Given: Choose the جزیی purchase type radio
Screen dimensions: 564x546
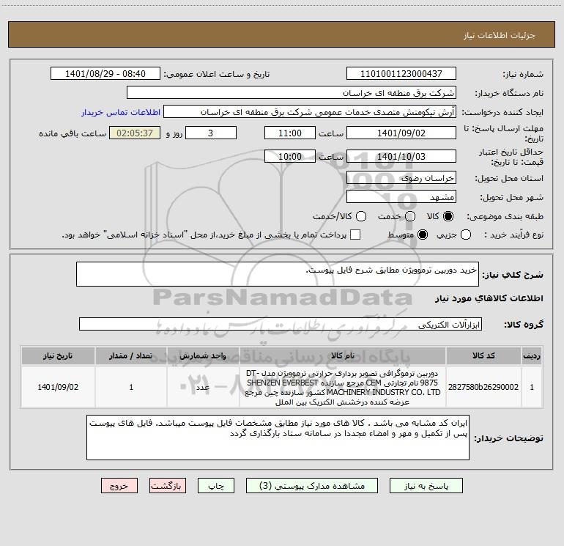Looking at the screenshot, I should [x=466, y=235].
